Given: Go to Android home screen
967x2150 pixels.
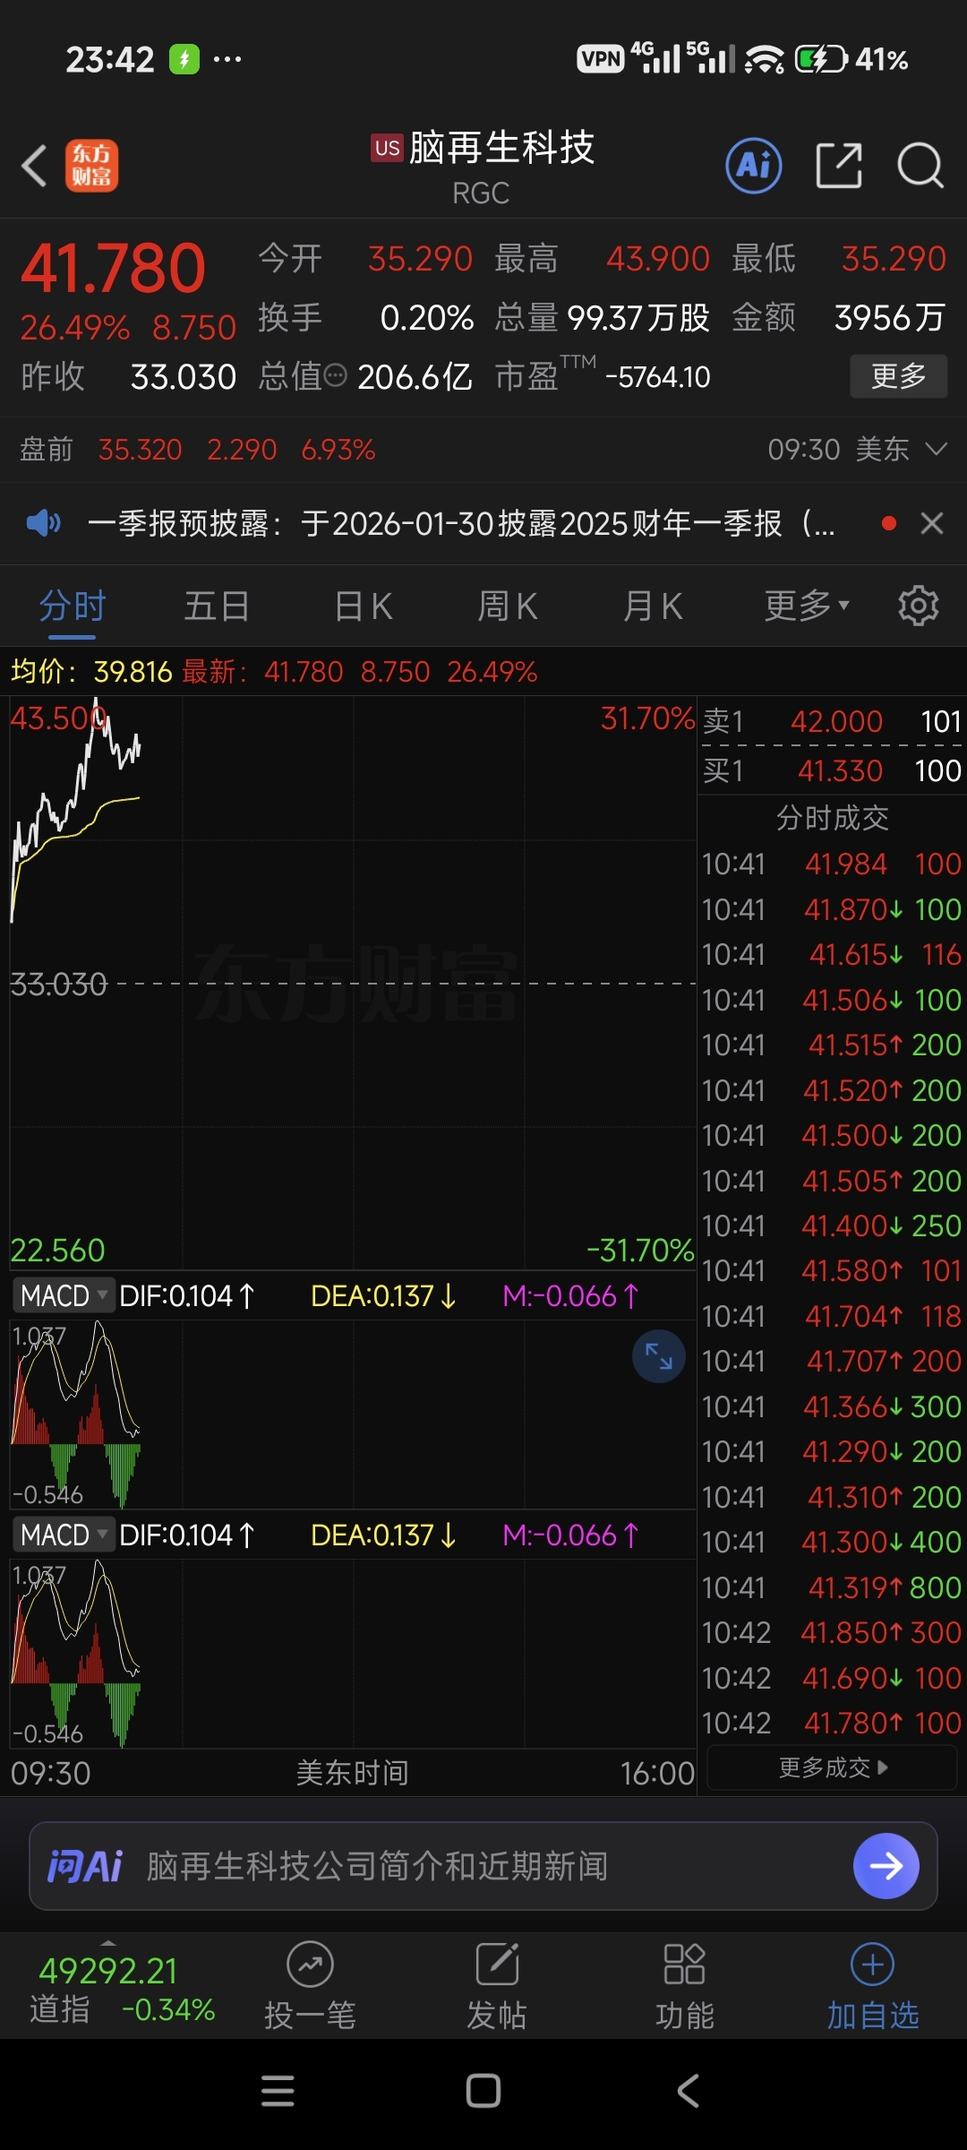Looking at the screenshot, I should coord(483,2092).
